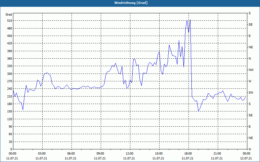
Task: Click the 270 degree axis label
Action: [x=10, y=81]
